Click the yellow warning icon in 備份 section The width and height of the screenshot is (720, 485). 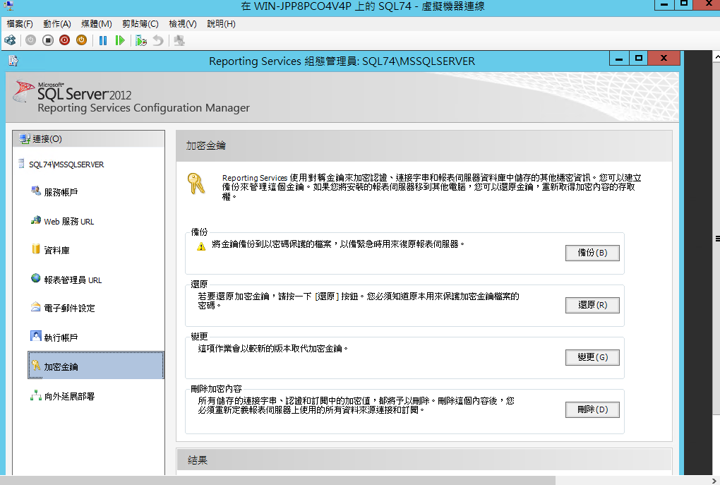pos(201,246)
